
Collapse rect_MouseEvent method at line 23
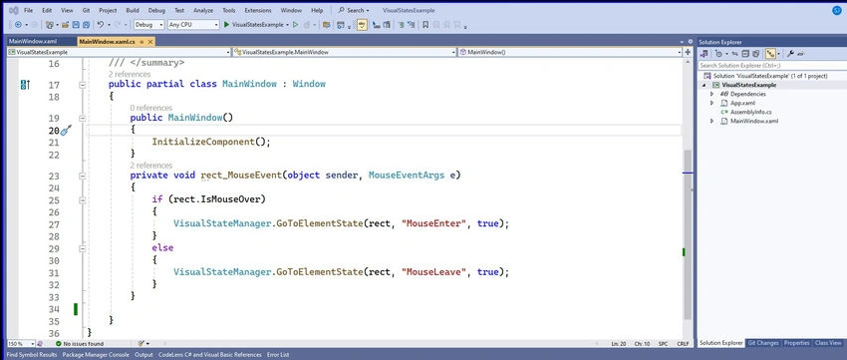82,176
